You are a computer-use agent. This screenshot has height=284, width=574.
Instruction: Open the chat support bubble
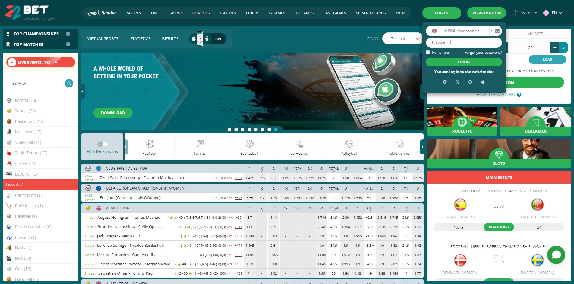tap(556, 254)
